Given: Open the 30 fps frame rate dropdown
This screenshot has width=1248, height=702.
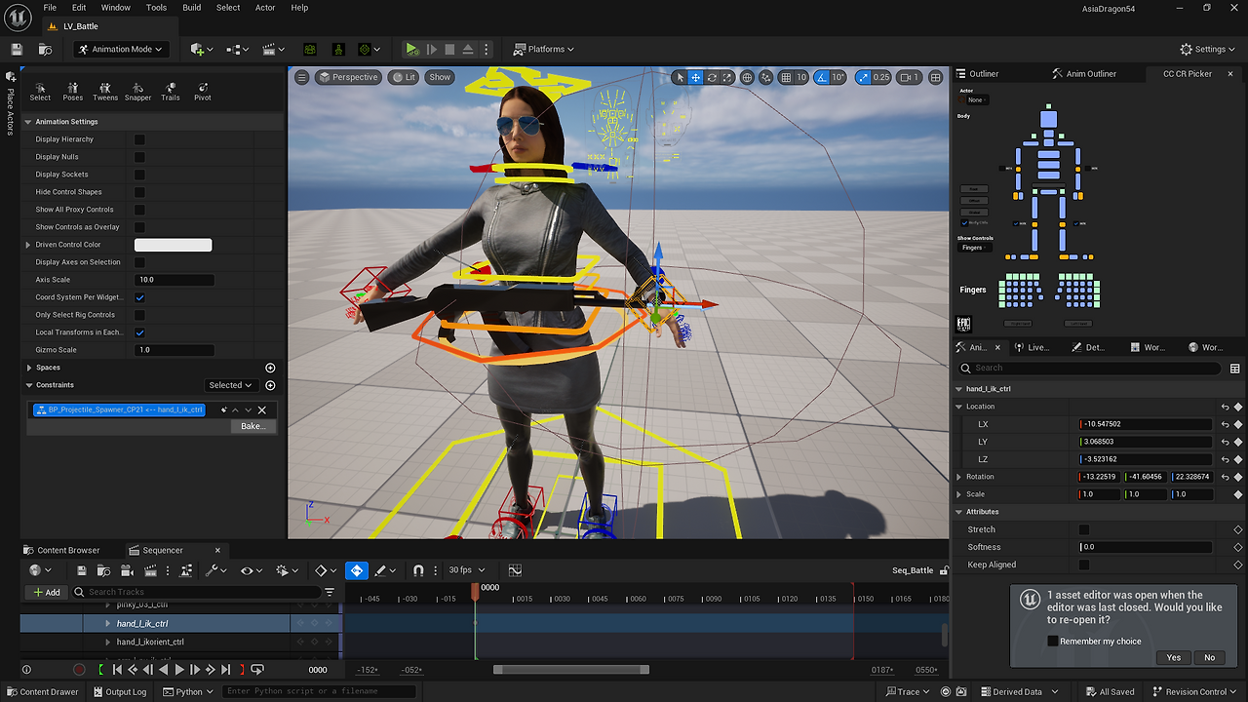Looking at the screenshot, I should pos(465,569).
